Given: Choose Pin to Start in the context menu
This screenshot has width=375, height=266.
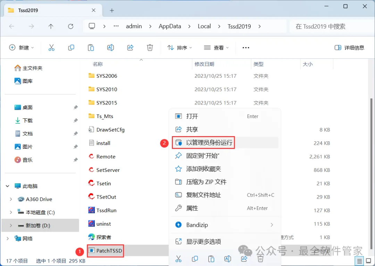Looking at the screenshot, I should (225, 156).
